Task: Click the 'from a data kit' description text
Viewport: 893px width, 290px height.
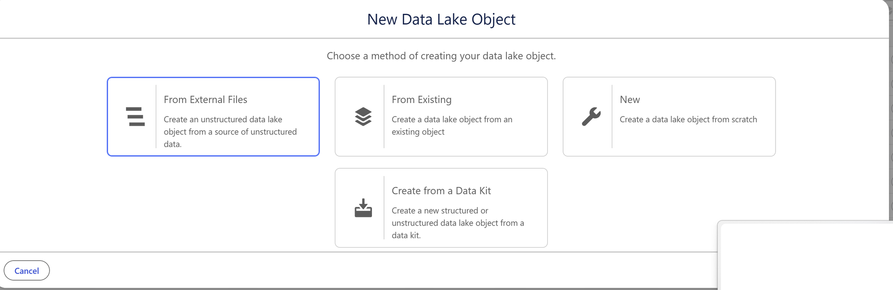Action: pos(458,223)
